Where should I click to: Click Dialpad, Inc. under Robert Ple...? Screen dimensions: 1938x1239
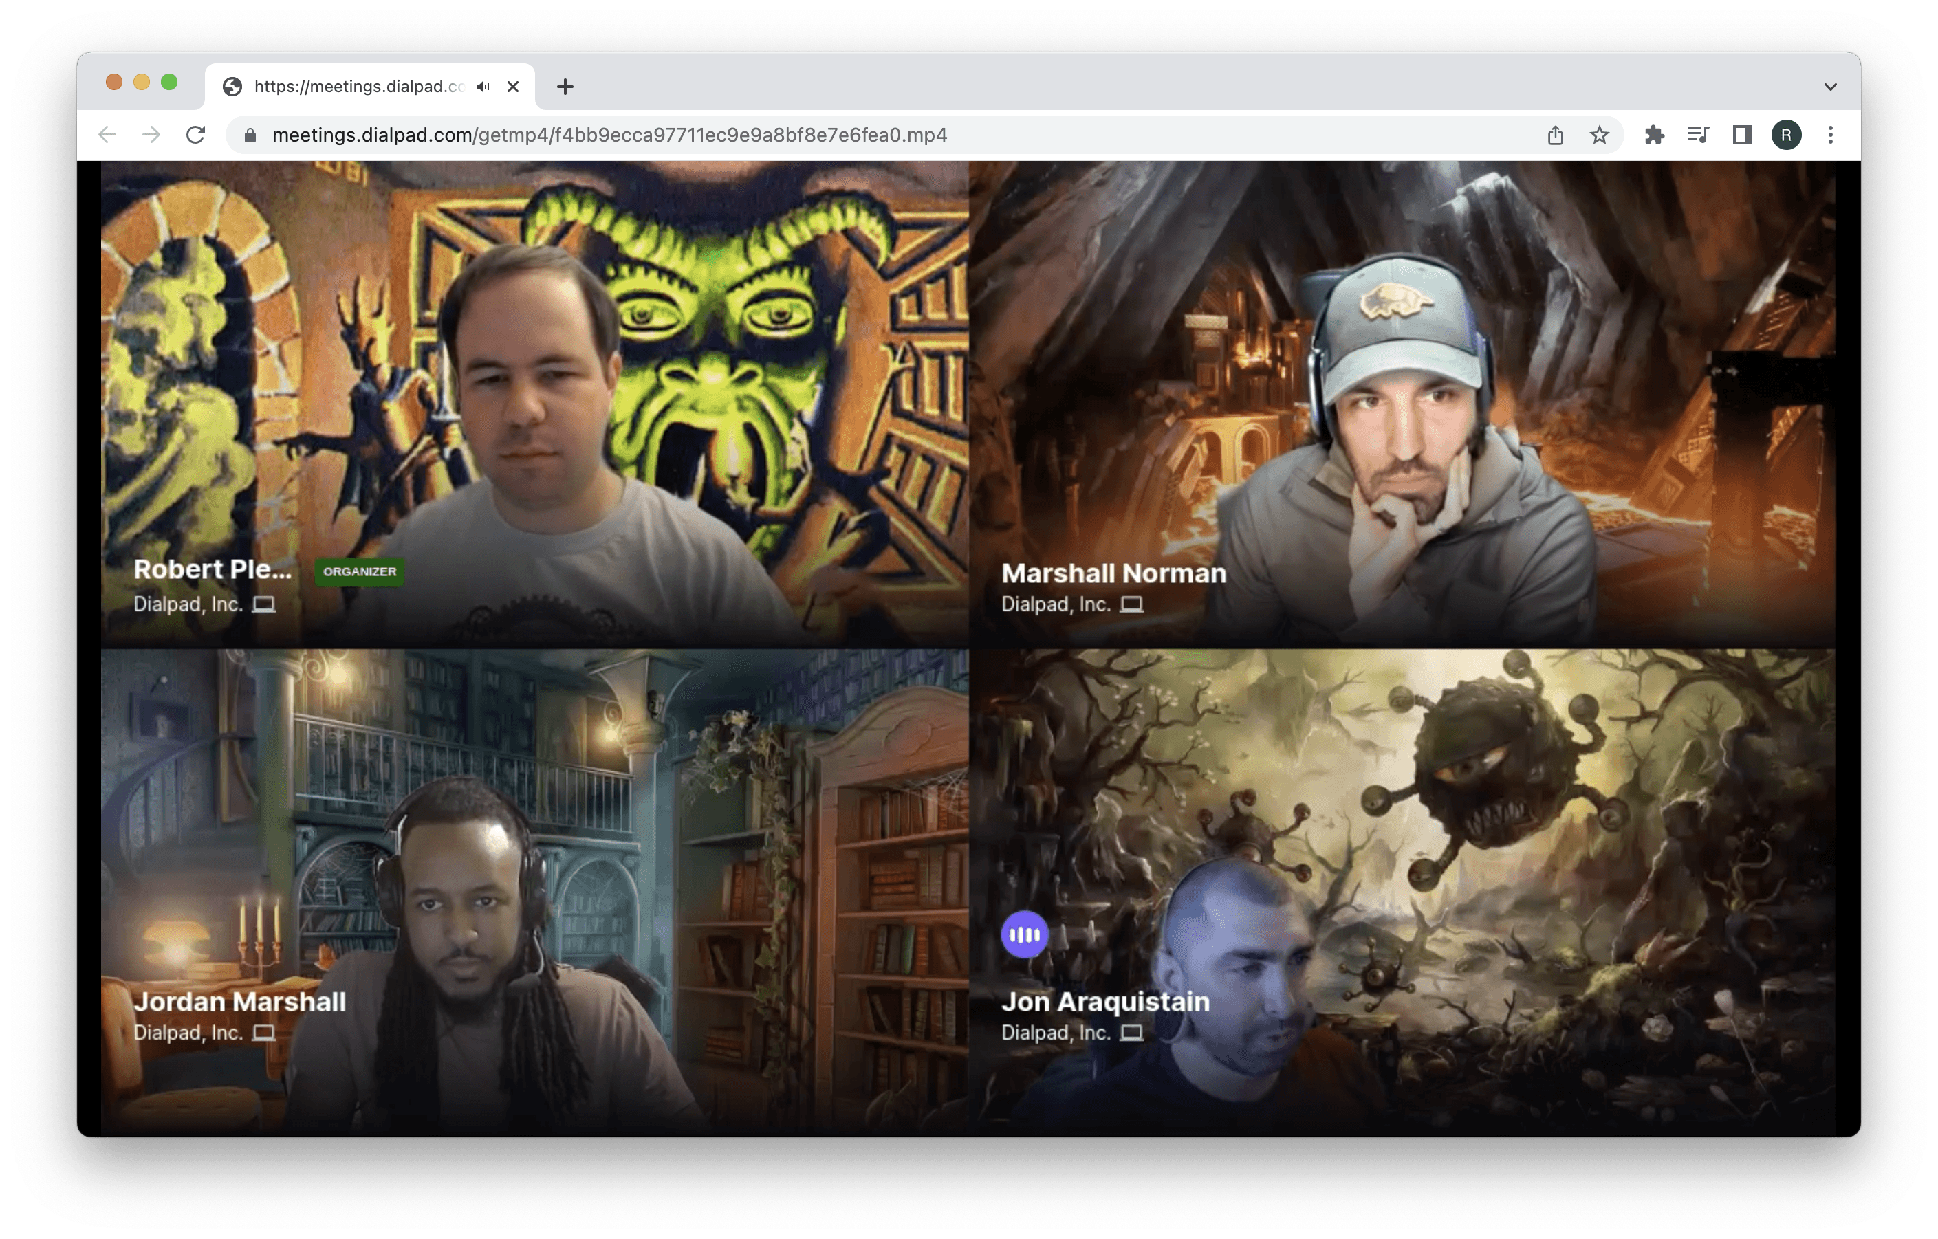188,605
